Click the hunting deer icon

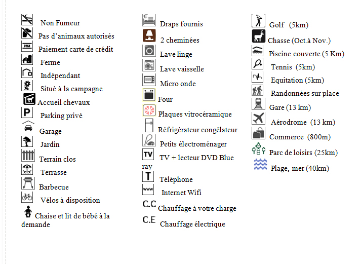tap(258, 36)
